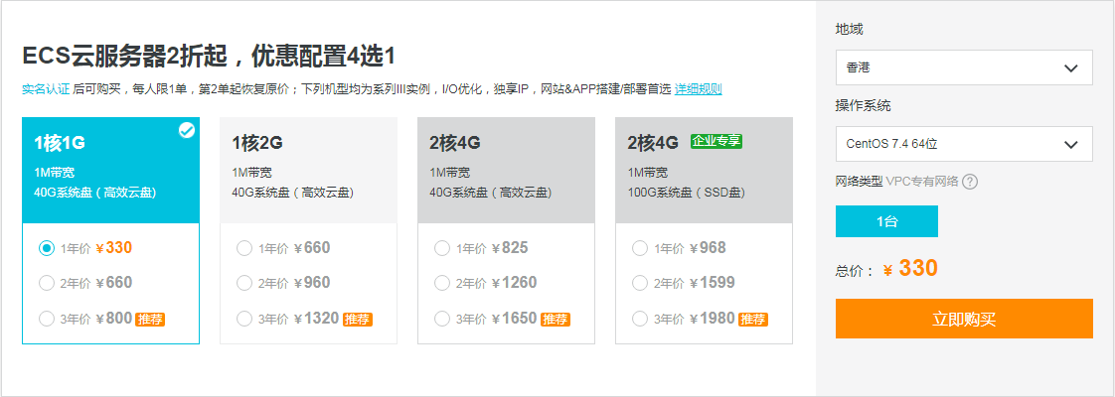Click the 推荐 badge beside ¥1320
Viewport: 1115px width, 397px height.
[358, 320]
